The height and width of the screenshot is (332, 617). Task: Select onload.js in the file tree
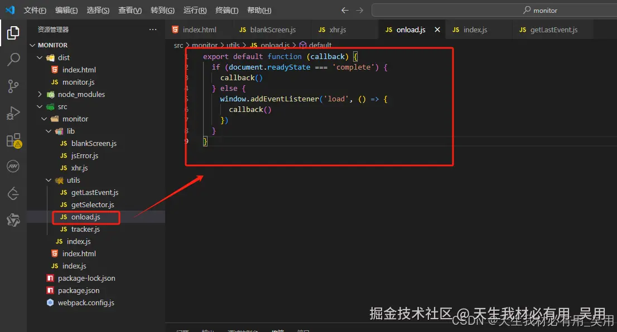85,217
